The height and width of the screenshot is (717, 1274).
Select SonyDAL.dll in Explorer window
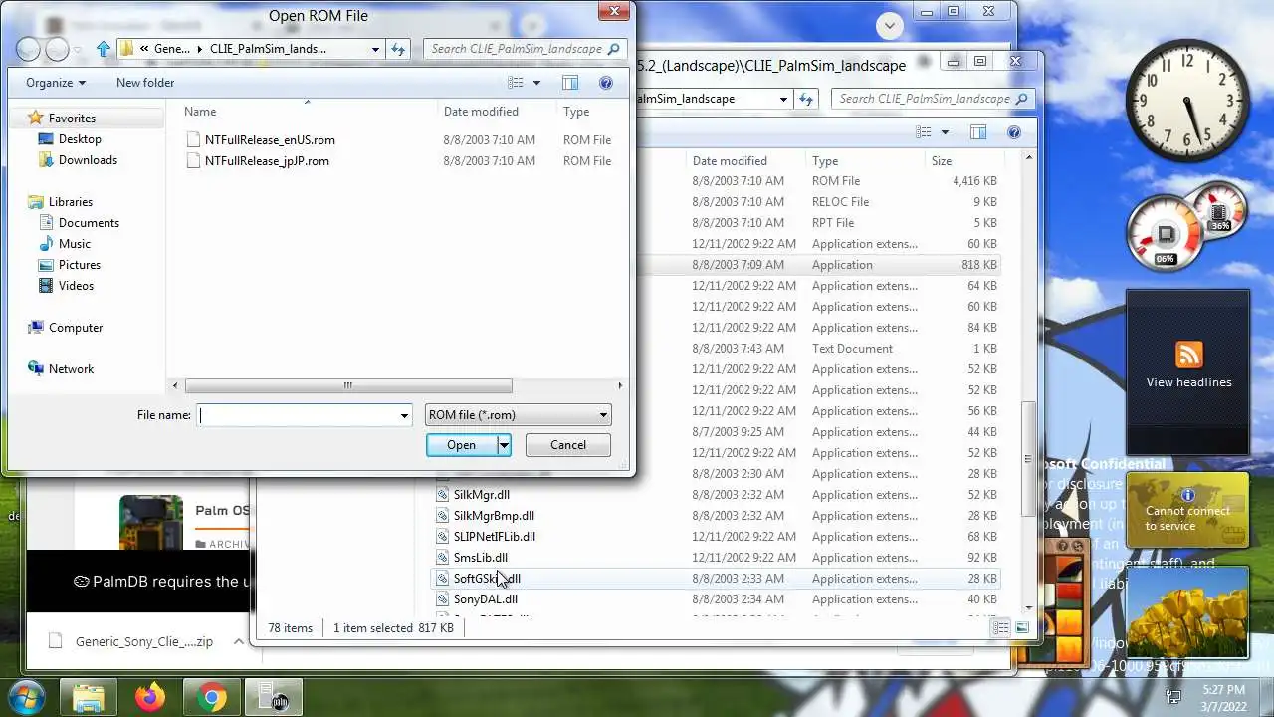click(x=485, y=599)
